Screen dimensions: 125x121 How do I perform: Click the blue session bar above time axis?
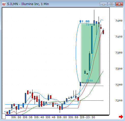pos(42,115)
